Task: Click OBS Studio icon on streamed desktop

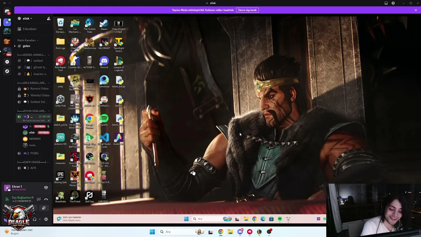Action: click(x=89, y=159)
